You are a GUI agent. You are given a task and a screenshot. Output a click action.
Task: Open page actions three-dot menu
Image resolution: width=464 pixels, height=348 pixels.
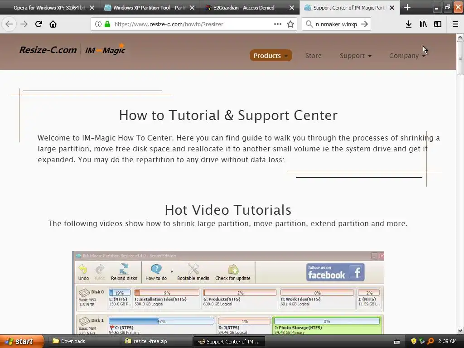(278, 24)
